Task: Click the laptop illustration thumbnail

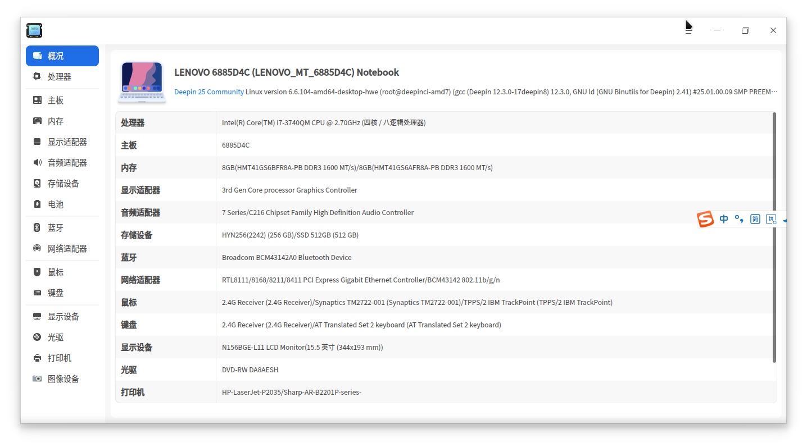Action: (142, 83)
